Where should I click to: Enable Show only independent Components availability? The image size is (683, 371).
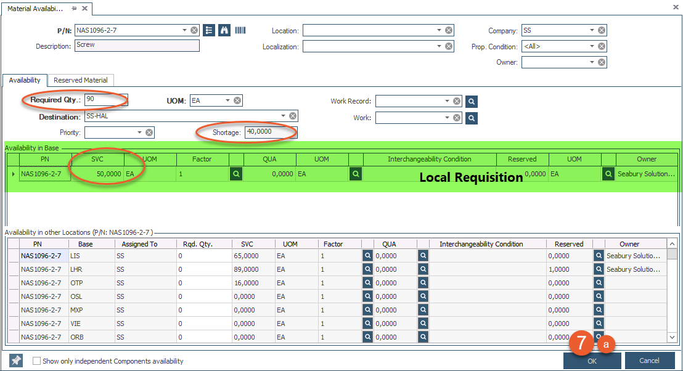[36, 361]
